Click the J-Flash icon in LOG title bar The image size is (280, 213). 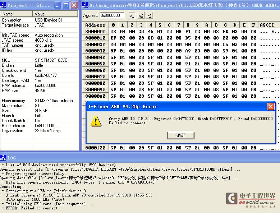pos(3,158)
